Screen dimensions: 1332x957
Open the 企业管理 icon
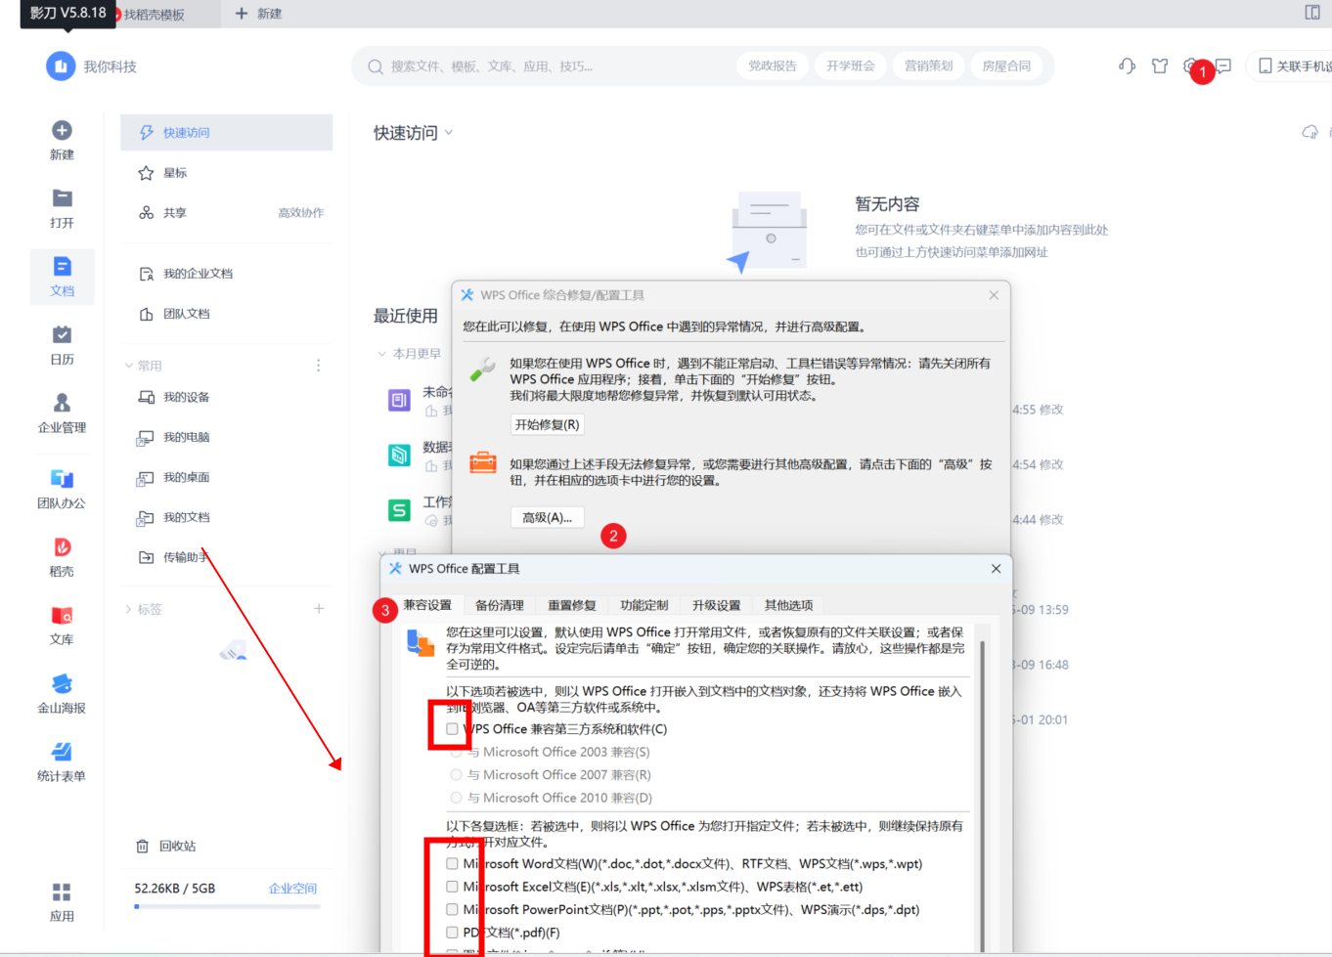(62, 403)
